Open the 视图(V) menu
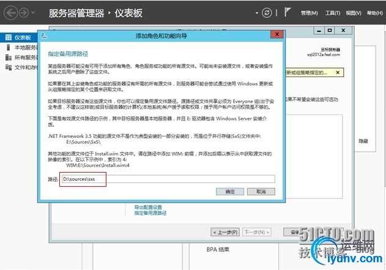The height and width of the screenshot is (270, 386). (x=354, y=13)
